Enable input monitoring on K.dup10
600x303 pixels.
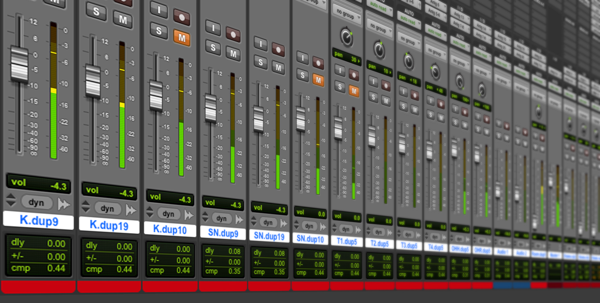[159, 10]
